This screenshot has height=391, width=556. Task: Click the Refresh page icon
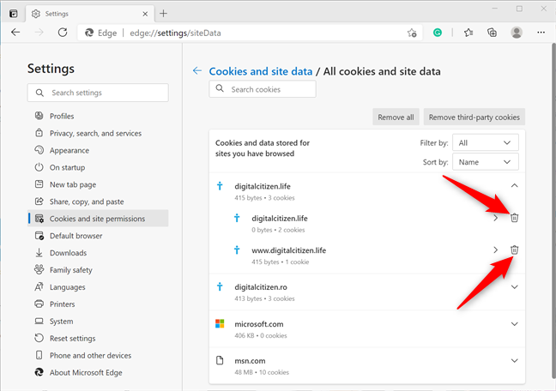pyautogui.click(x=63, y=33)
